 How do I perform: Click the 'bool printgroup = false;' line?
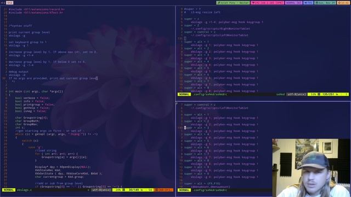point(35,105)
